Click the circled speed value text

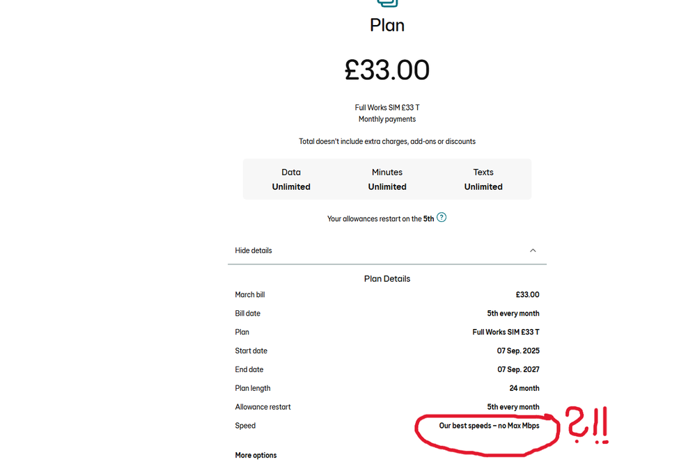(x=489, y=426)
